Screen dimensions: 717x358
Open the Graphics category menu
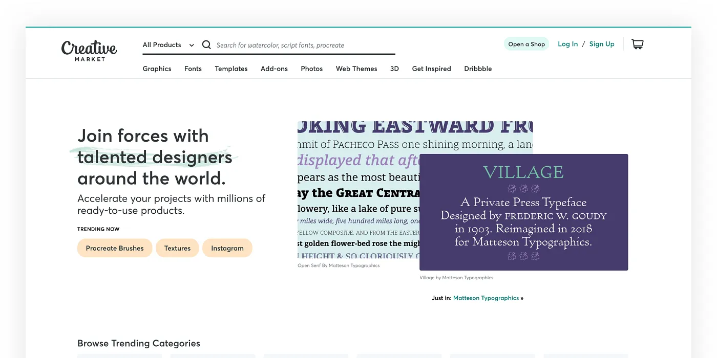[x=157, y=69]
